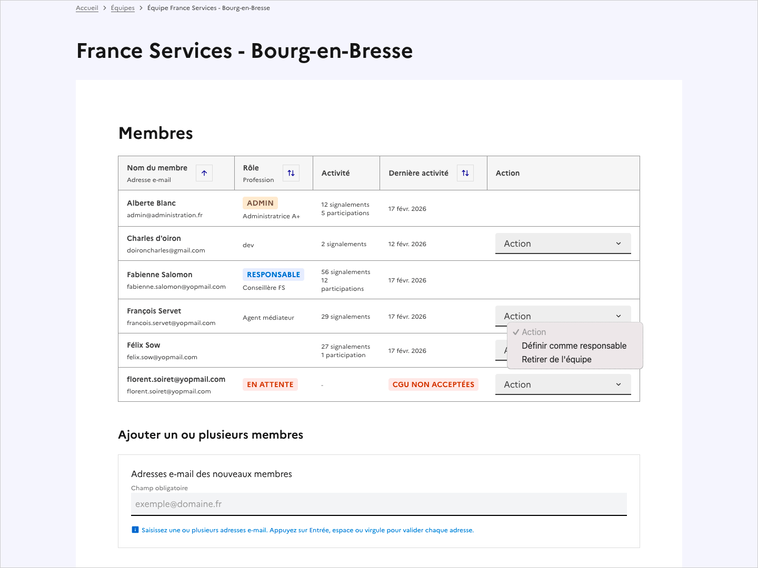Click the new members email input field
758x568 pixels.
pos(378,504)
